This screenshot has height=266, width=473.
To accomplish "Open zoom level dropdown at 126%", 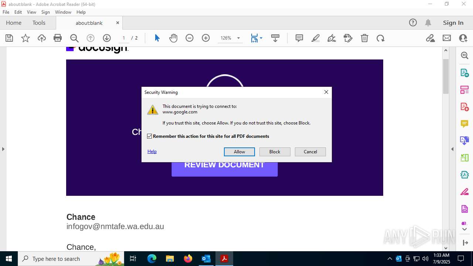I will click(238, 38).
